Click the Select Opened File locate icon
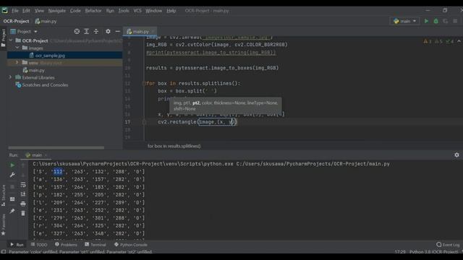463x260 pixels. [x=77, y=31]
